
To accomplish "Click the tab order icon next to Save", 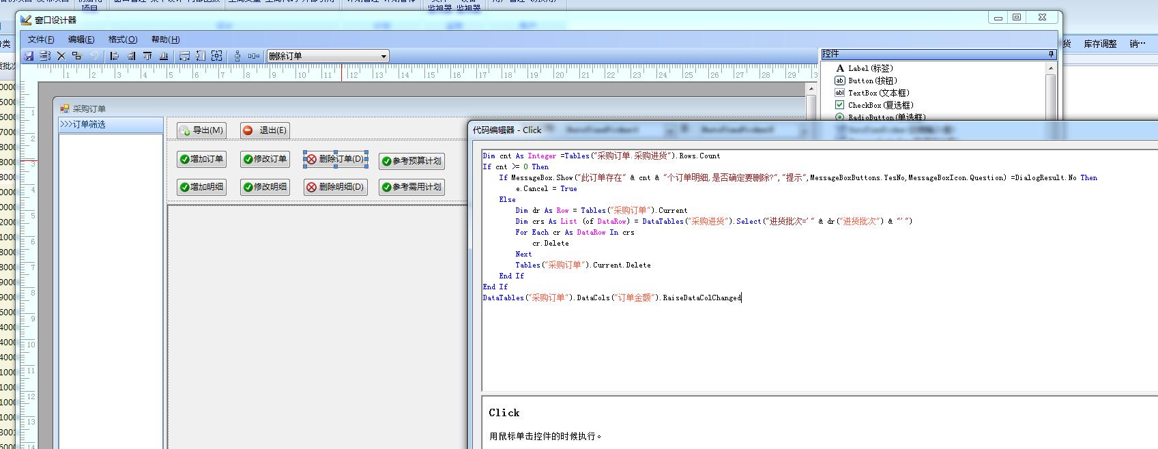I will pyautogui.click(x=45, y=56).
